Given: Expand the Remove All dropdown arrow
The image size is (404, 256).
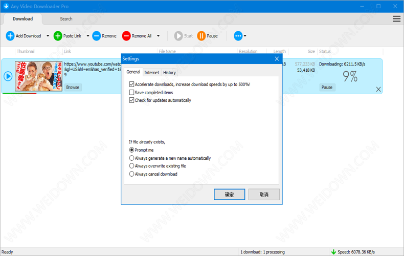Looking at the screenshot, I should (x=158, y=36).
